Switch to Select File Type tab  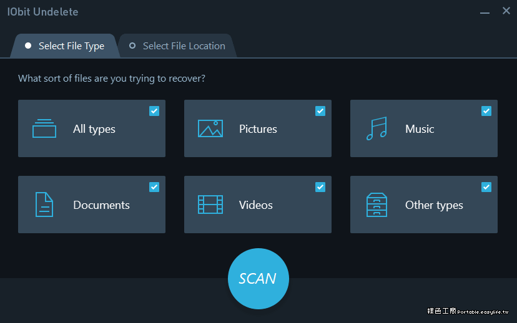[x=65, y=46]
